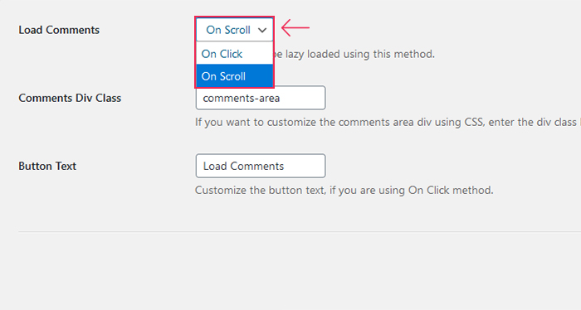Collapse the Load Comments select box

pyautogui.click(x=235, y=30)
